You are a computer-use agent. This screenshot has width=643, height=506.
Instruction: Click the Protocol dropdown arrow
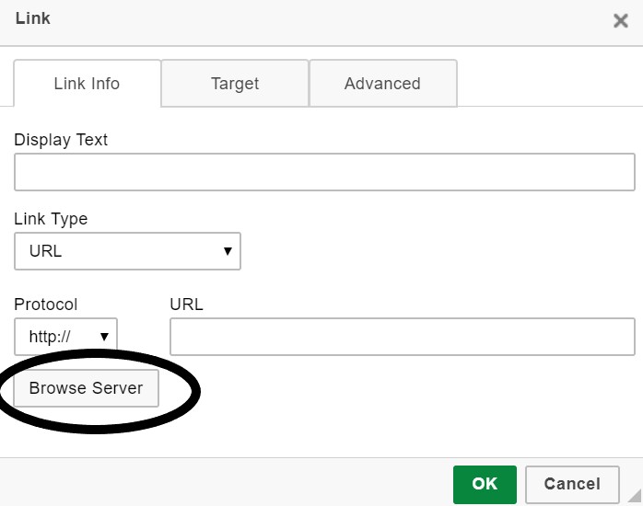104,337
